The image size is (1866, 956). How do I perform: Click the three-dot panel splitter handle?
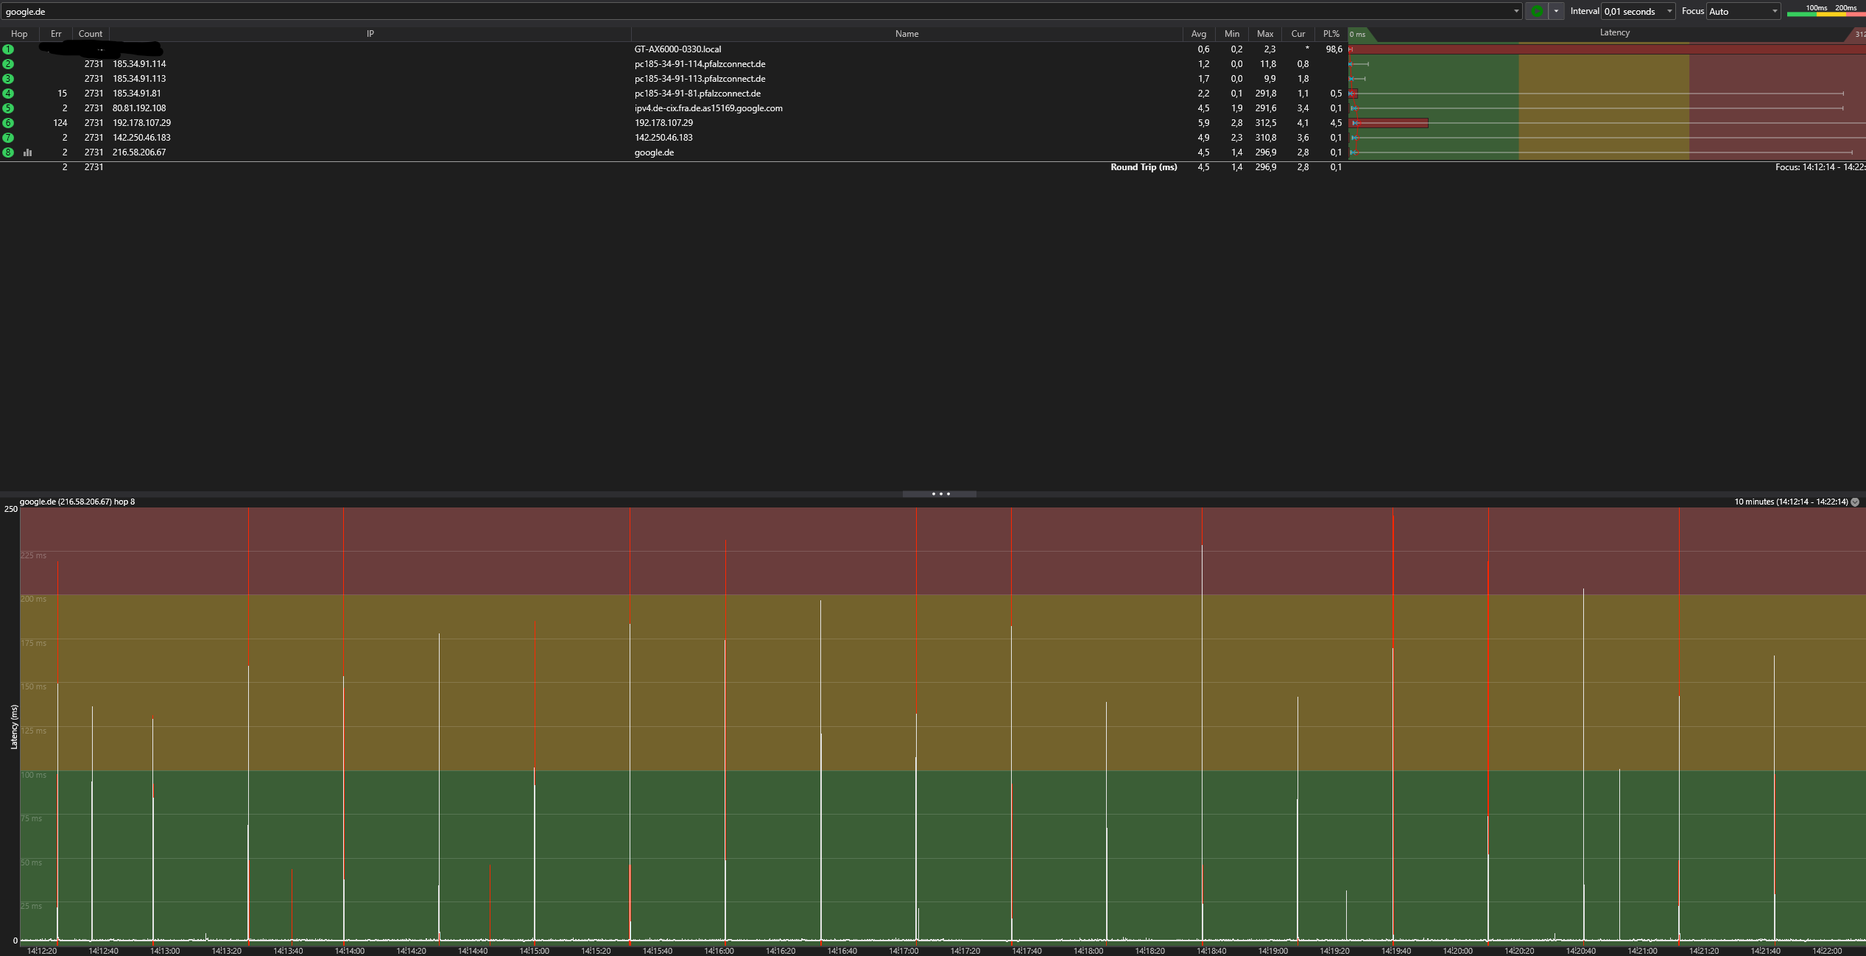click(x=940, y=493)
